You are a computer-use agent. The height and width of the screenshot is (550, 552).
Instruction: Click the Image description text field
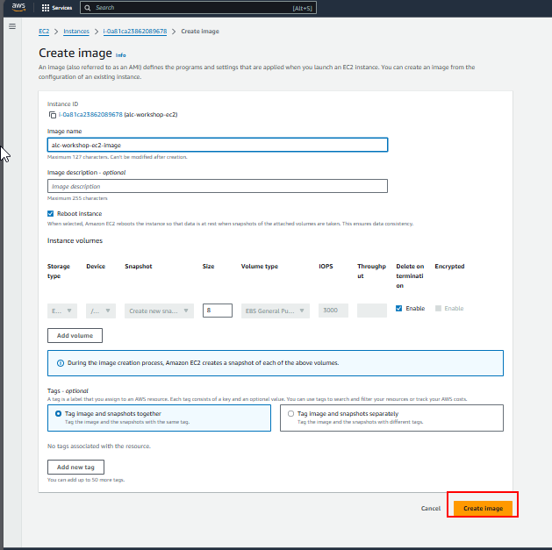point(217,186)
